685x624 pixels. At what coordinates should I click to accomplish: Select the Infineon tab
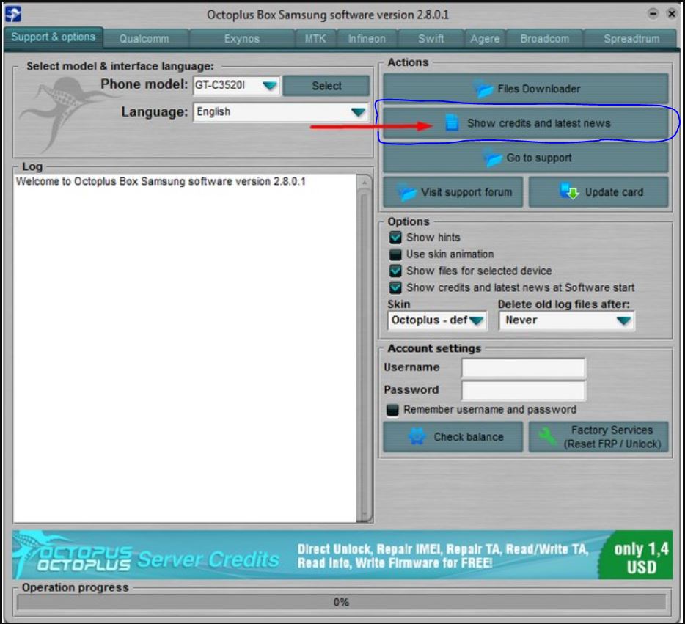point(367,39)
